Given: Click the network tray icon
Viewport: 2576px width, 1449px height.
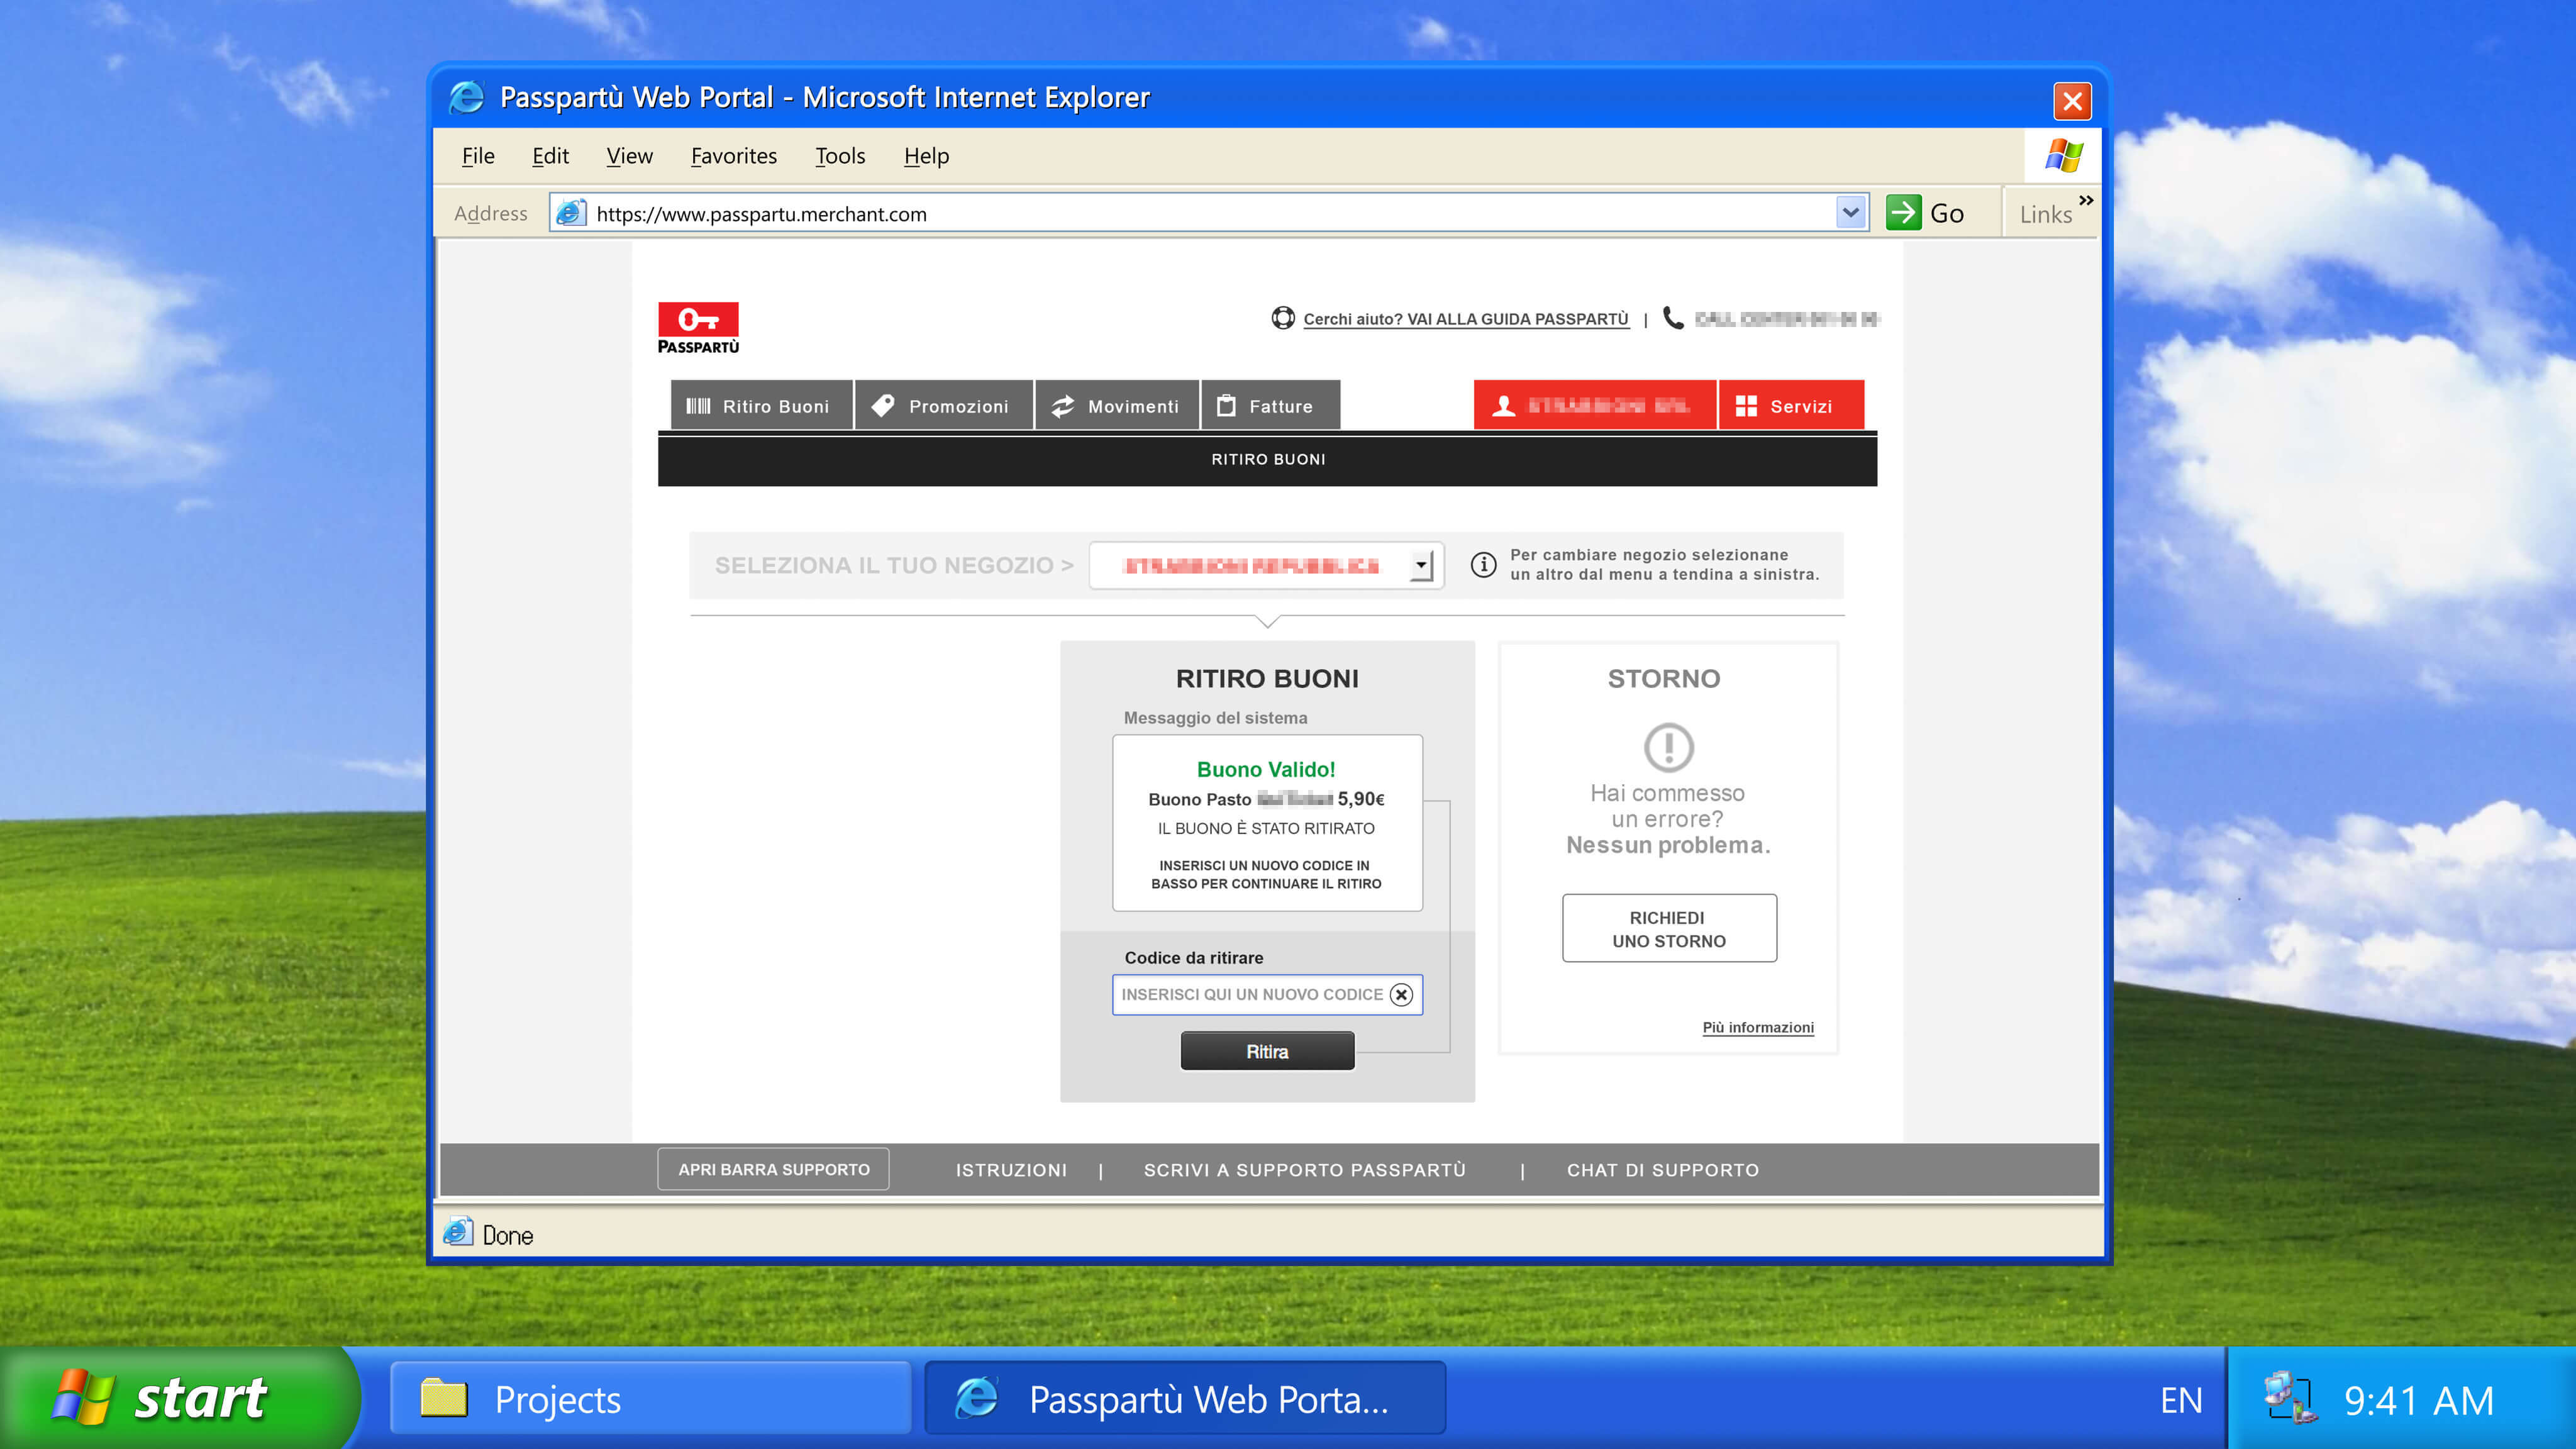Looking at the screenshot, I should 2290,1397.
